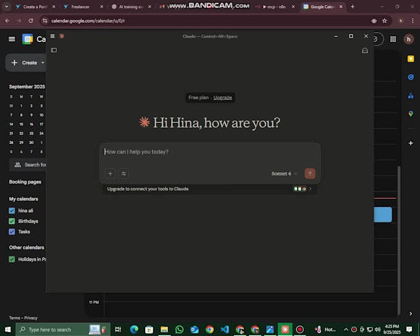Image resolution: width=420 pixels, height=336 pixels.
Task: Open Chrome three-dot menu
Action: (413, 20)
